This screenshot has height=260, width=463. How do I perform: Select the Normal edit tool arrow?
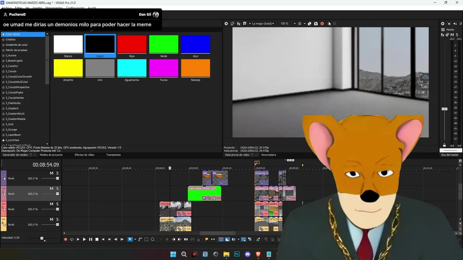(130, 239)
